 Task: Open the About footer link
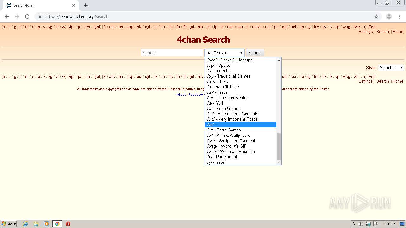pyautogui.click(x=181, y=95)
